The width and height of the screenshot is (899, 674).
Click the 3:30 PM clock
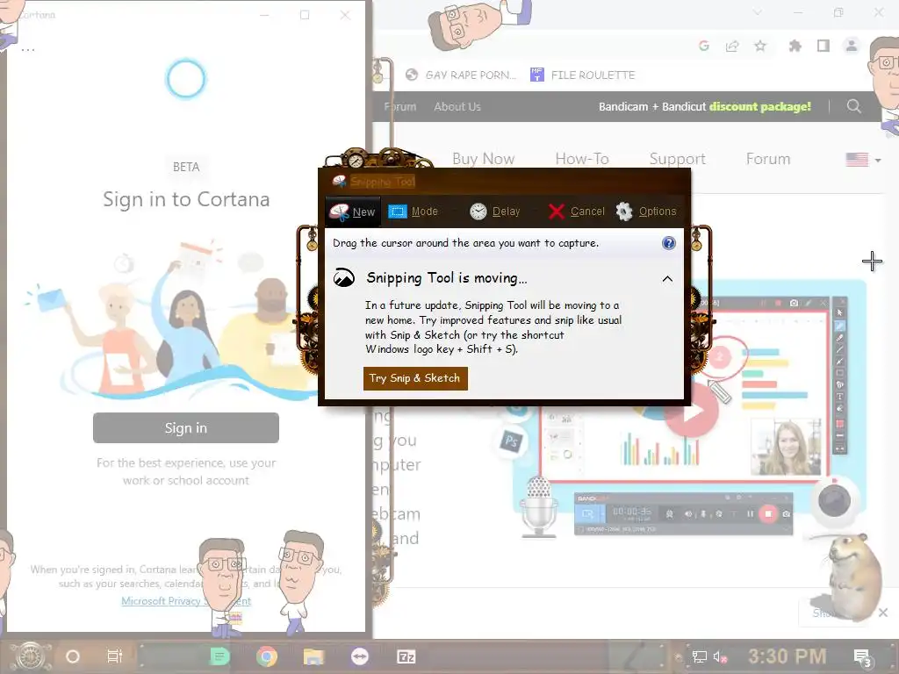[787, 656]
